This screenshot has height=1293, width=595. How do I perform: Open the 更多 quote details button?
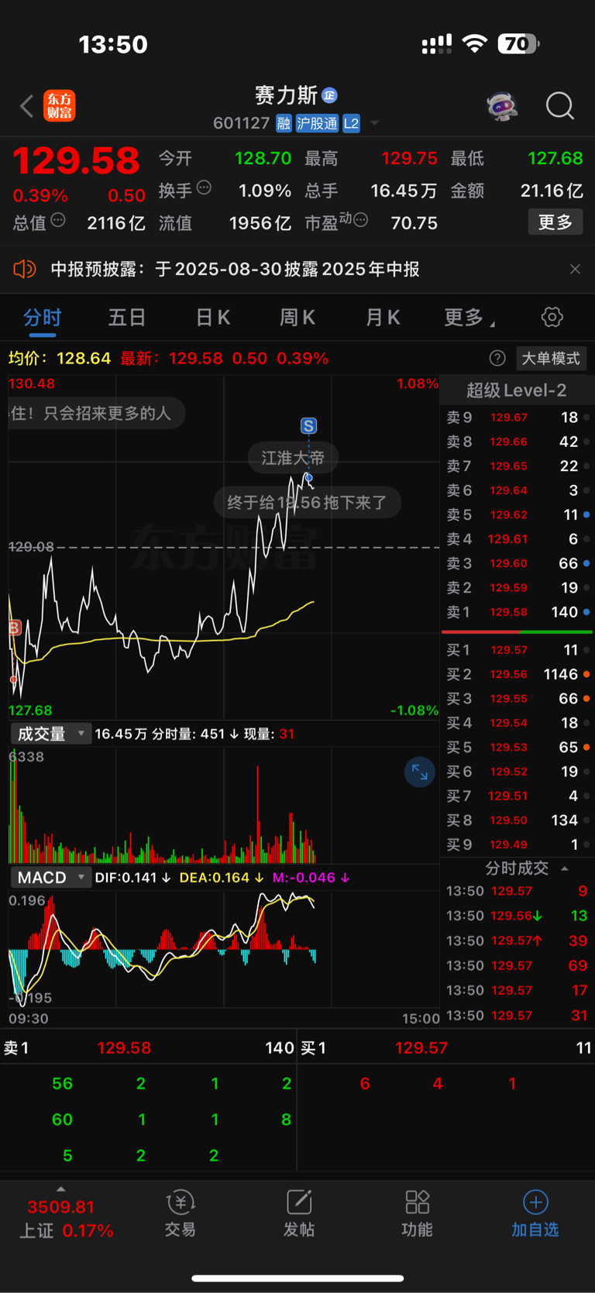coord(555,222)
